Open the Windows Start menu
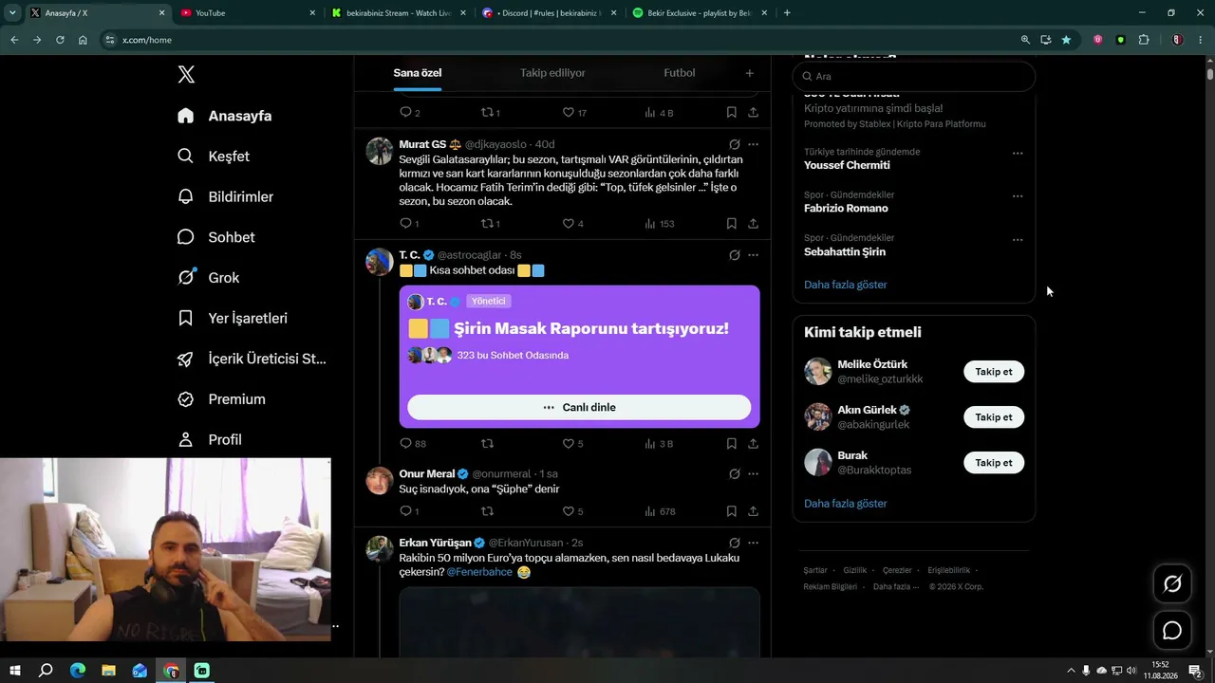The height and width of the screenshot is (683, 1215). (14, 671)
